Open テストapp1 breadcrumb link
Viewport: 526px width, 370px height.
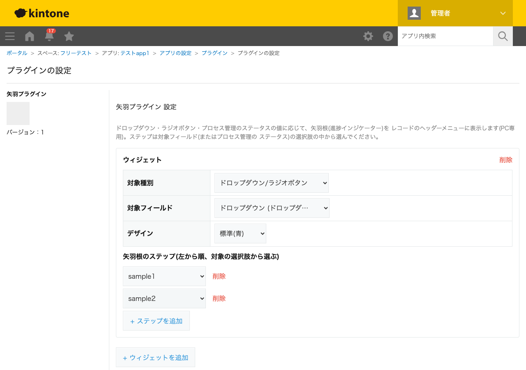tap(135, 53)
